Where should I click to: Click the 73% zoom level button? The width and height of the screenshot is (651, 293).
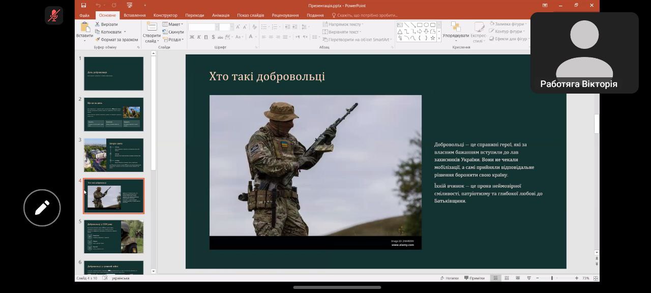click(585, 278)
